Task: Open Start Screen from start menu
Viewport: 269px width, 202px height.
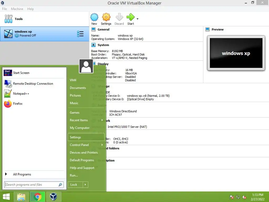Action: [34, 73]
